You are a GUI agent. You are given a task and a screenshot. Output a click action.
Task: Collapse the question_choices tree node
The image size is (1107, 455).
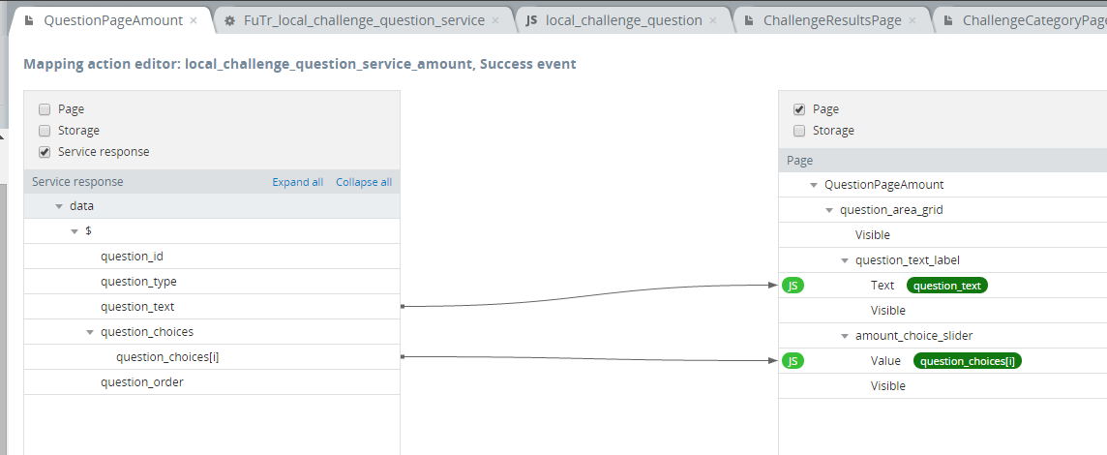tap(90, 332)
